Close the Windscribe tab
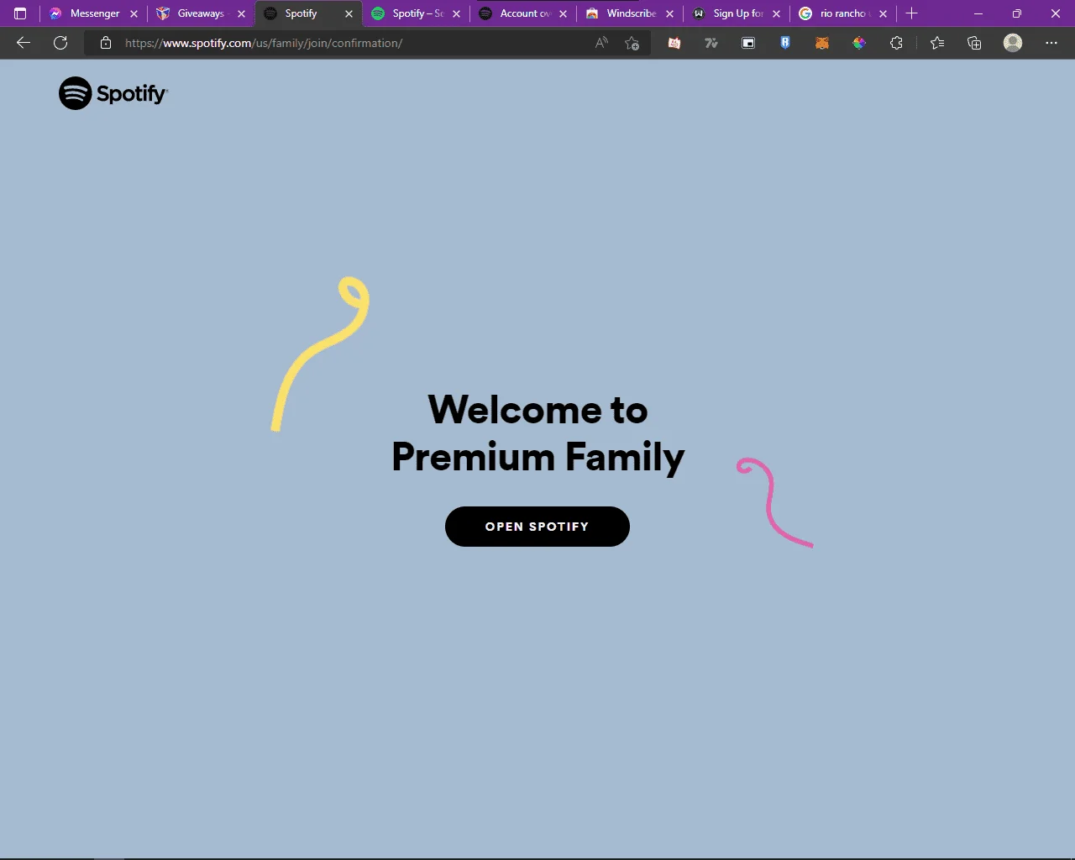The image size is (1075, 860). click(x=669, y=13)
